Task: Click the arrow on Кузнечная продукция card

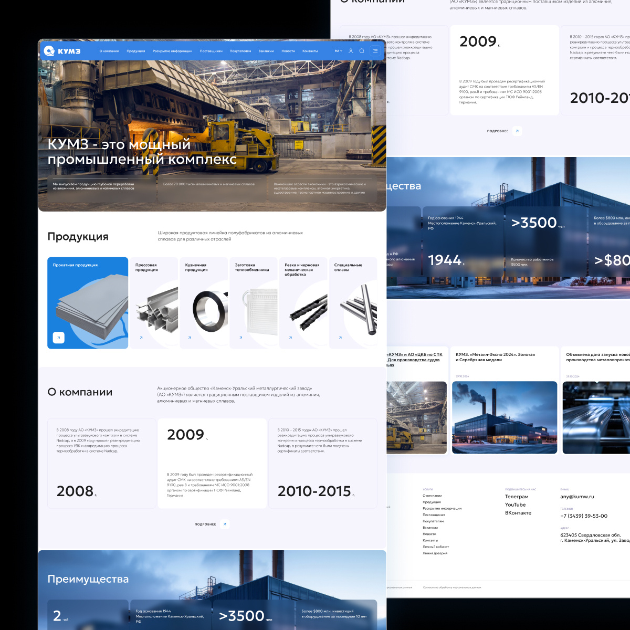Action: 190,338
